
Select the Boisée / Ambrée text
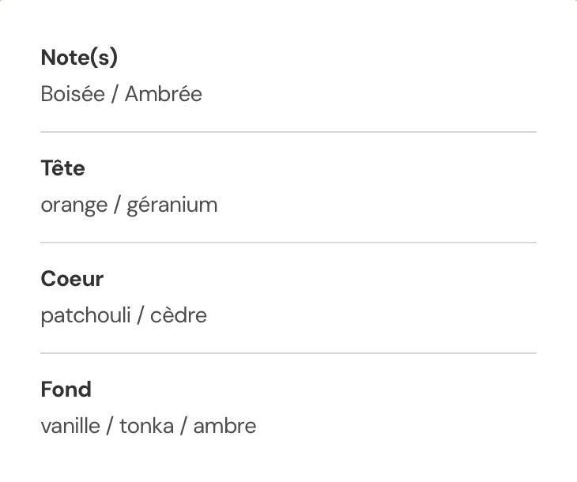(x=122, y=94)
